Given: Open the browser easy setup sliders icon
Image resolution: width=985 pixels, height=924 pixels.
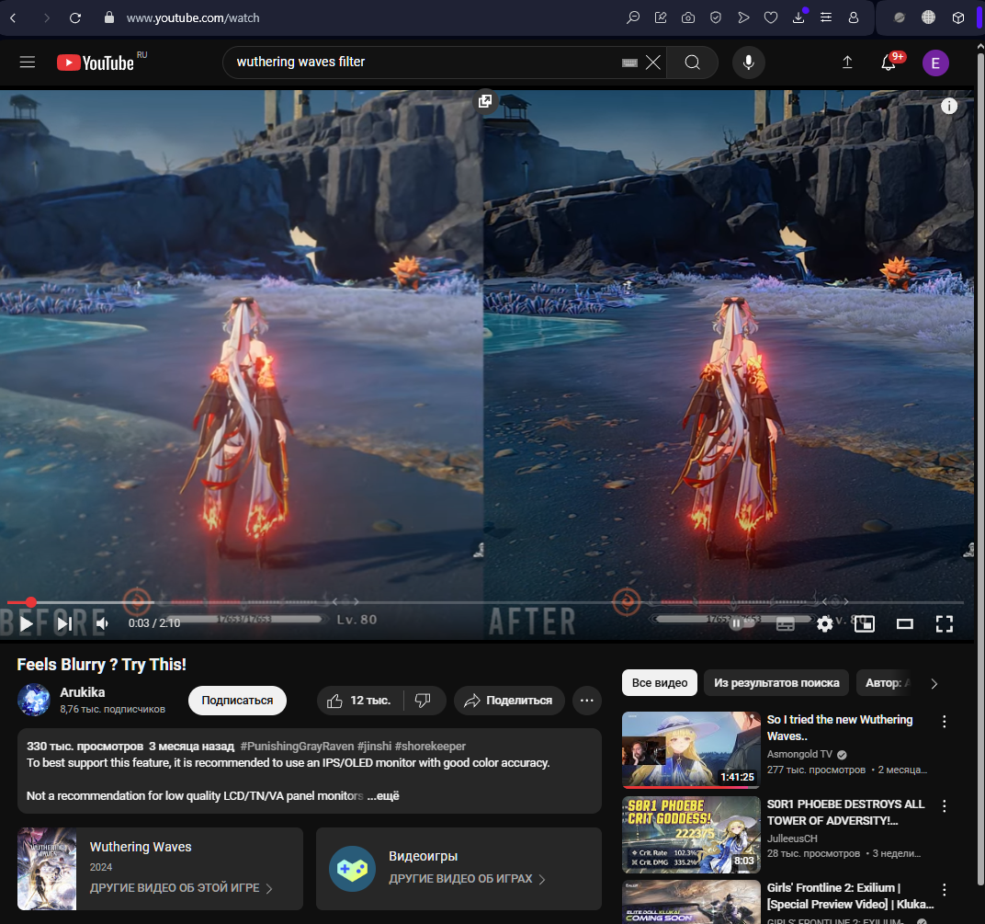Looking at the screenshot, I should click(826, 17).
